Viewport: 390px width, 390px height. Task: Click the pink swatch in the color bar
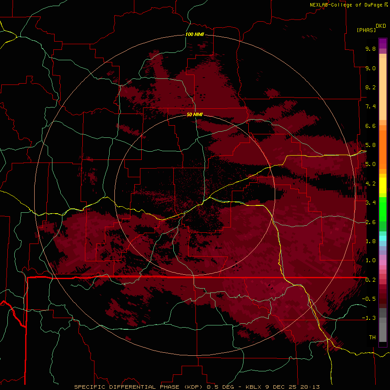[383, 263]
